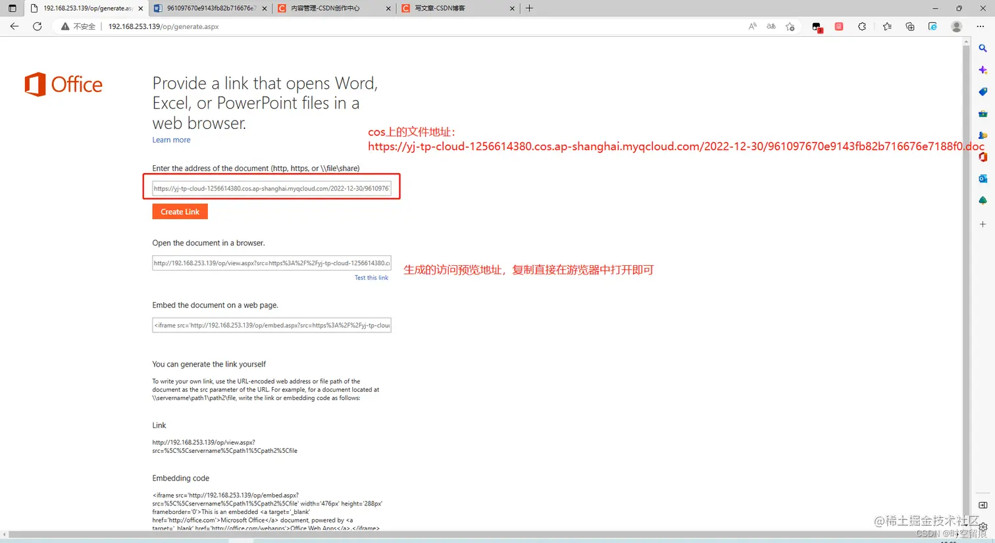Screen dimensions: 995x543
Task: Open the sidebar Shopping tag icon
Action: click(x=982, y=91)
